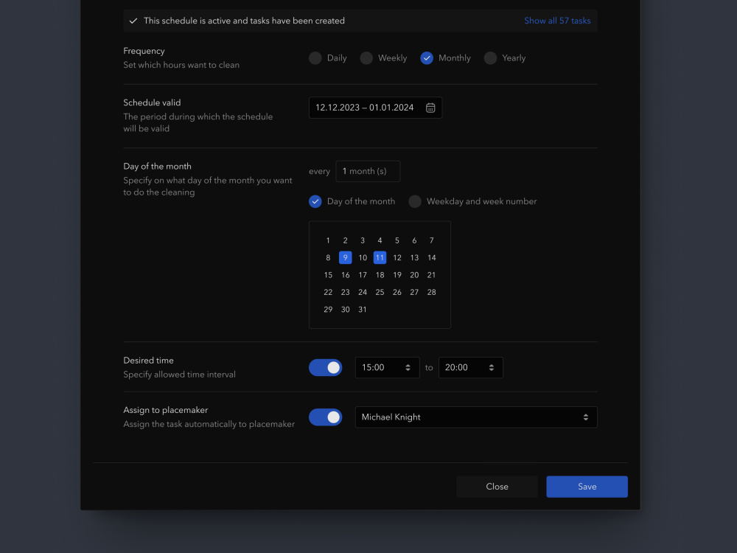Select day 22 in the month grid
Viewport: 737px width, 553px height.
pos(328,292)
